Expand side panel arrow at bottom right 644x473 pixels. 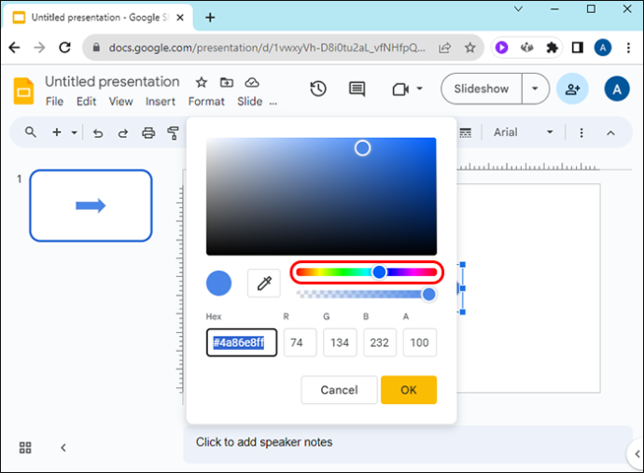pos(637,453)
